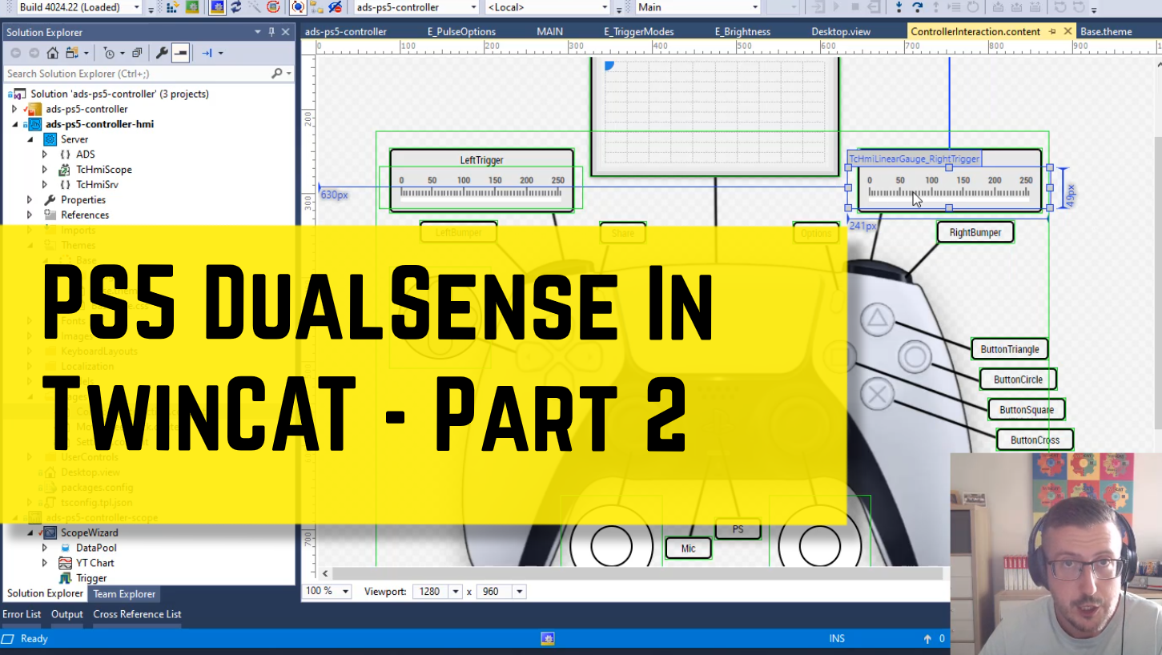This screenshot has height=655, width=1162.
Task: Toggle Preview Selected Items button
Action: (180, 53)
